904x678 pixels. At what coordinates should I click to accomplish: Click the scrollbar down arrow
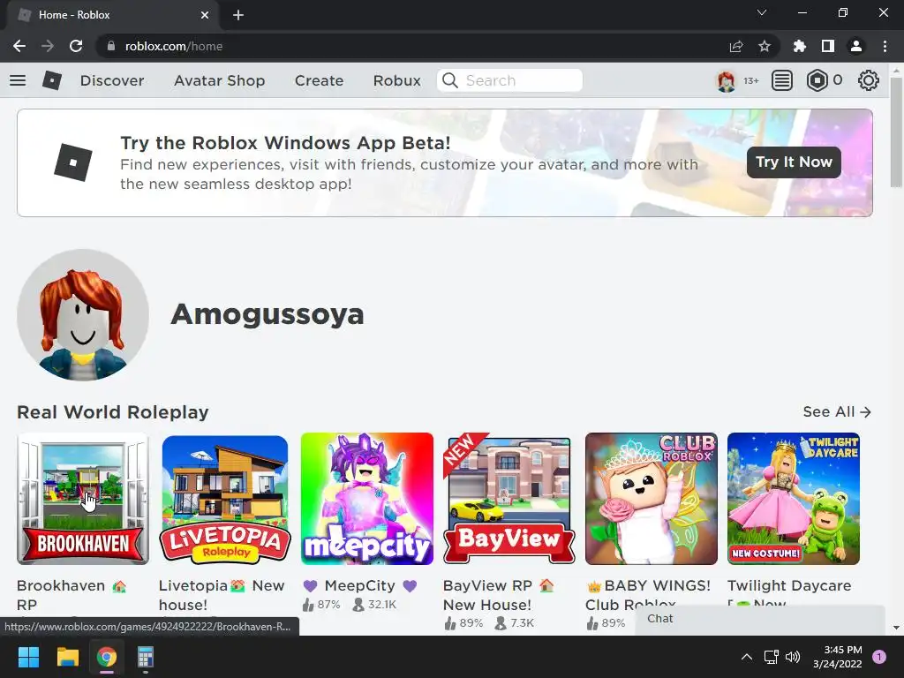pyautogui.click(x=896, y=628)
